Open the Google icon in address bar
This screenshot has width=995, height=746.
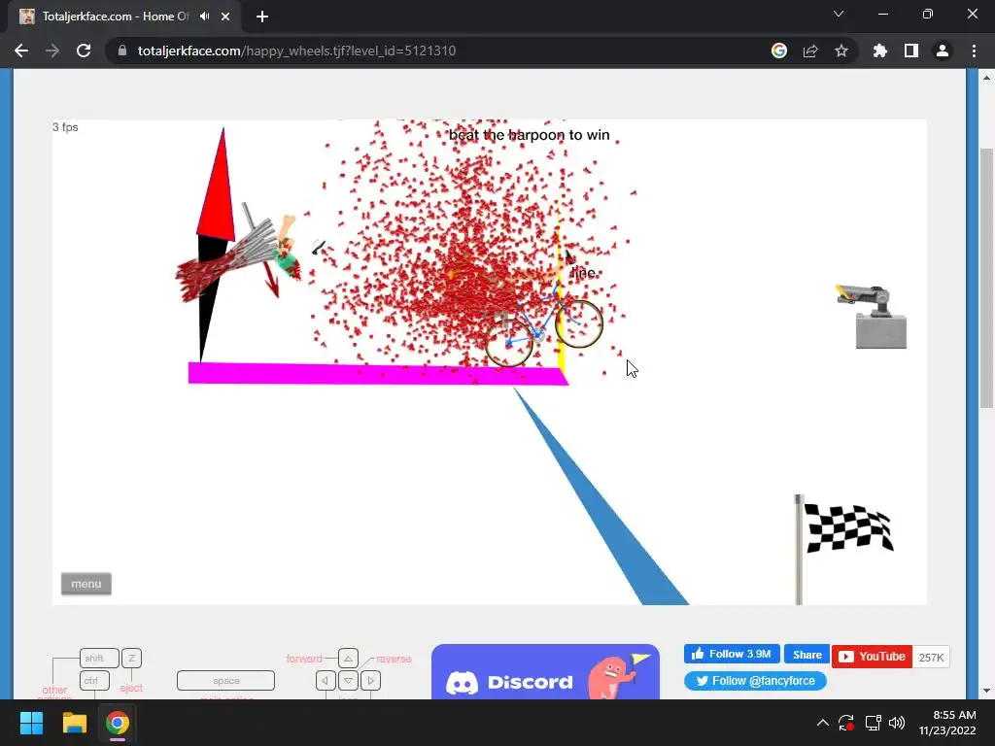(x=779, y=51)
